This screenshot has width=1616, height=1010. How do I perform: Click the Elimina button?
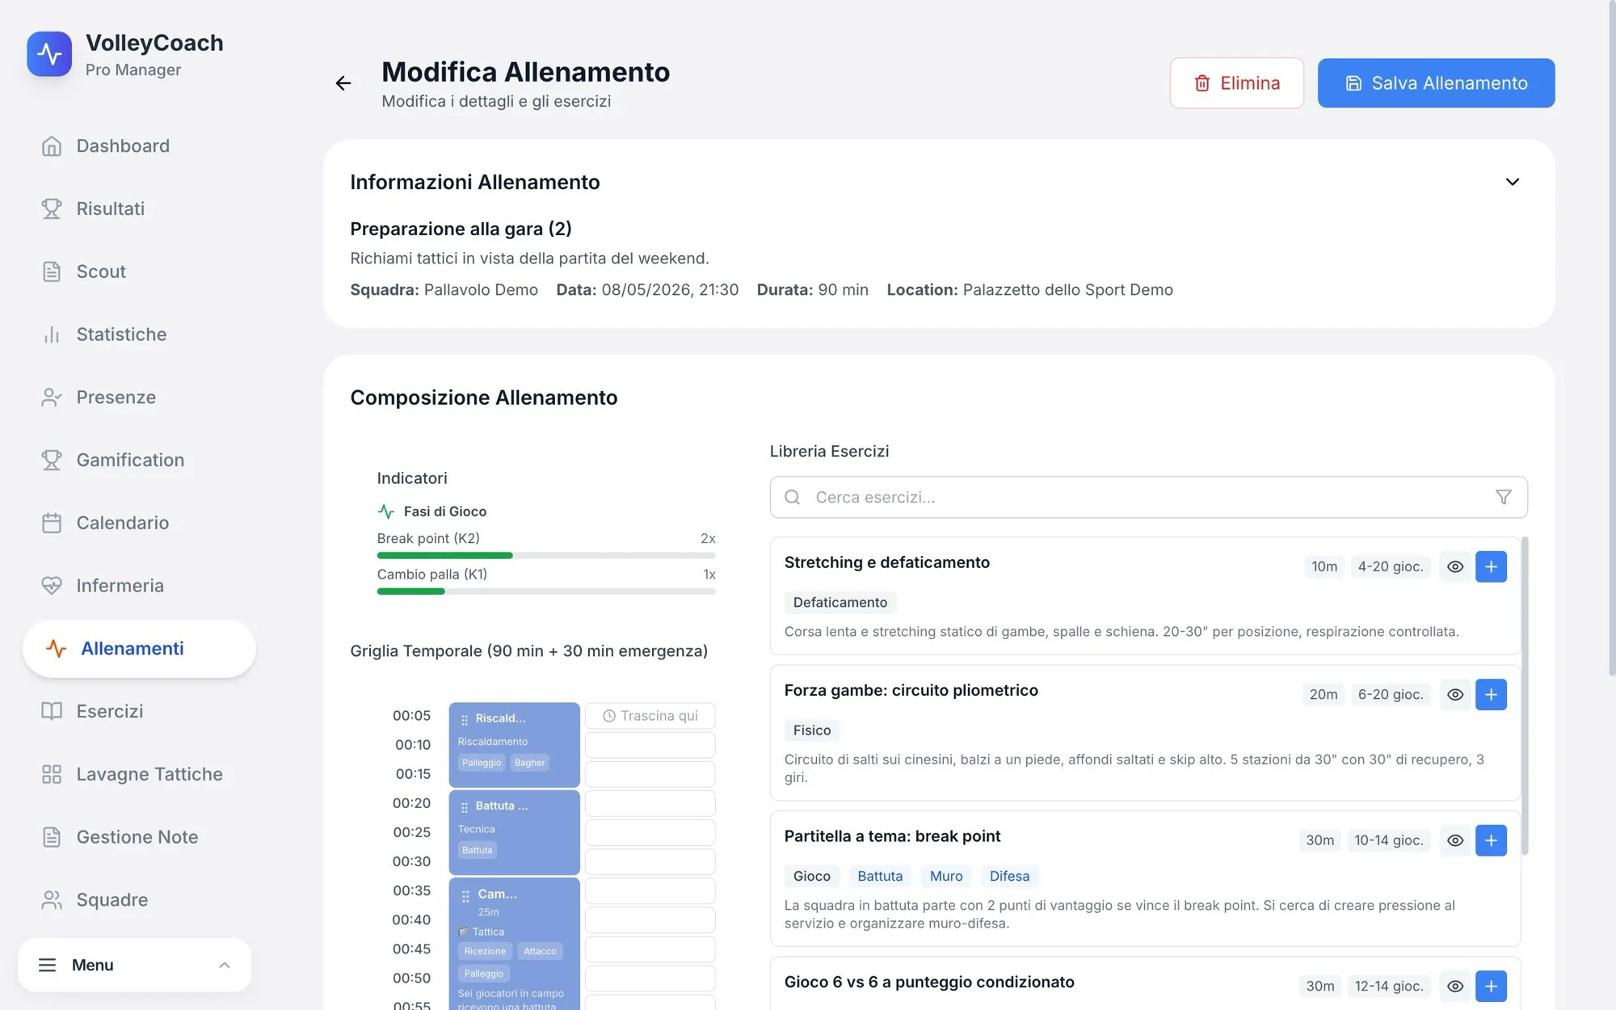(x=1237, y=83)
